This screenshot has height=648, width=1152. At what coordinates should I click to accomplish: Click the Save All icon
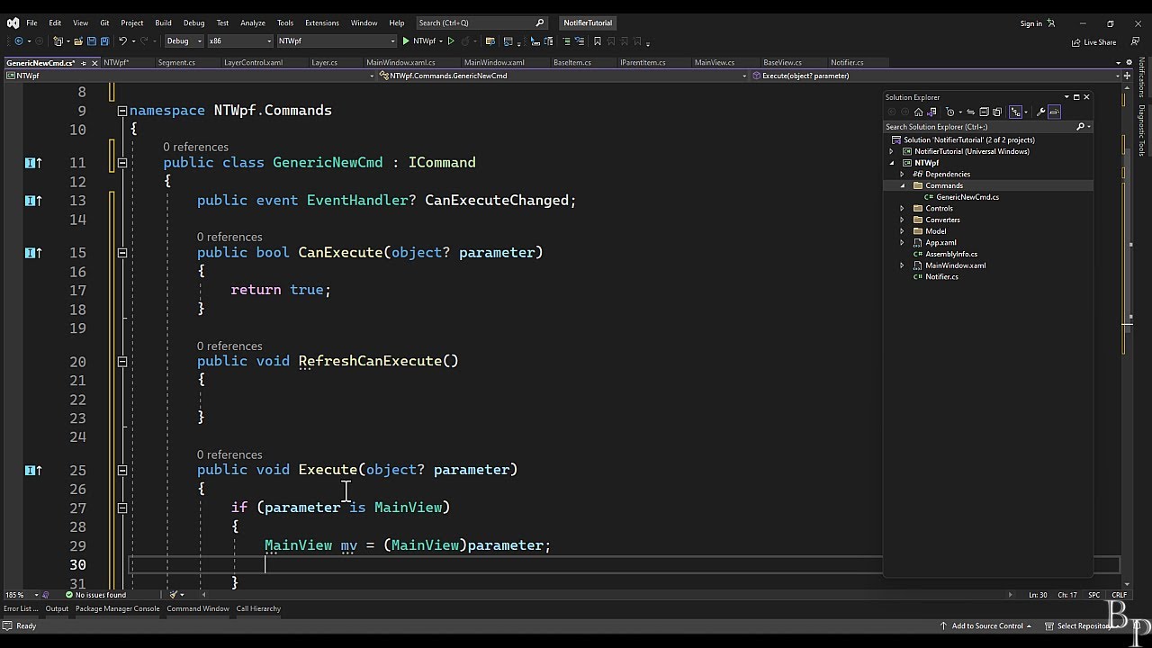(x=104, y=40)
